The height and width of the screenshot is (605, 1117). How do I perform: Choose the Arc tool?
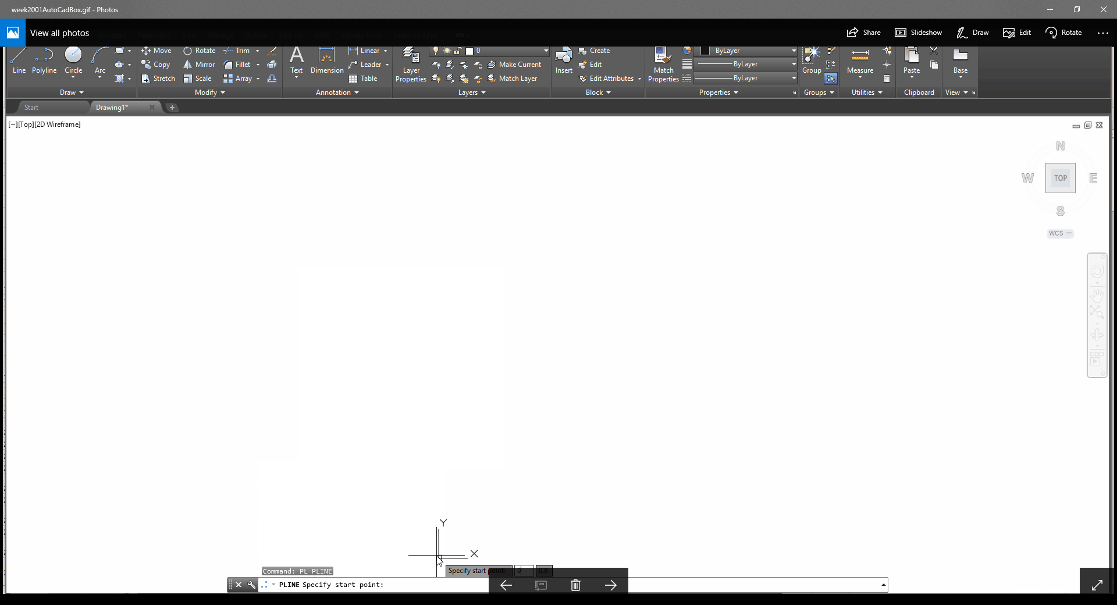[99, 61]
